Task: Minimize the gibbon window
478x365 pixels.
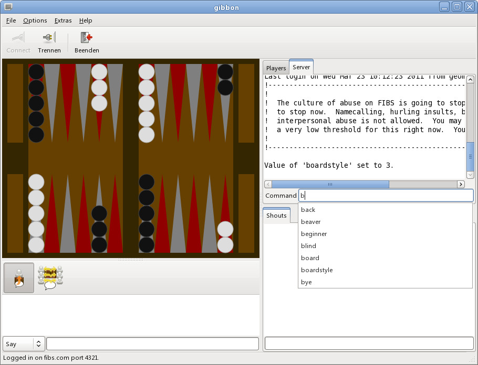Action: (x=444, y=7)
